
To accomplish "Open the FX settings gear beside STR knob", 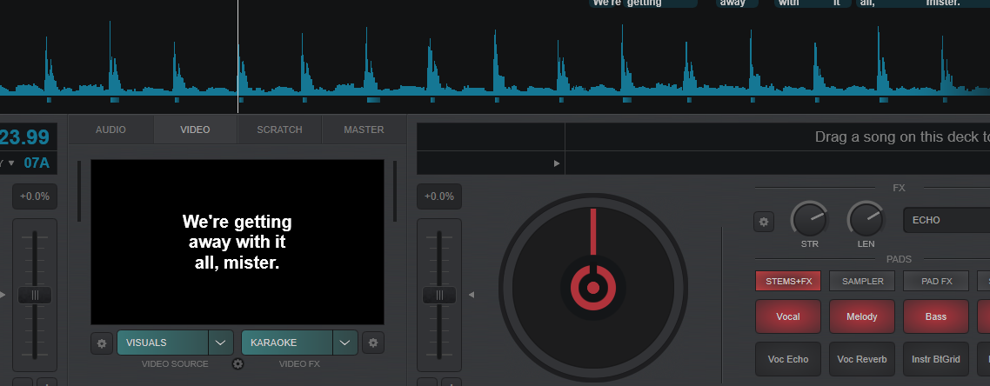I will (764, 222).
